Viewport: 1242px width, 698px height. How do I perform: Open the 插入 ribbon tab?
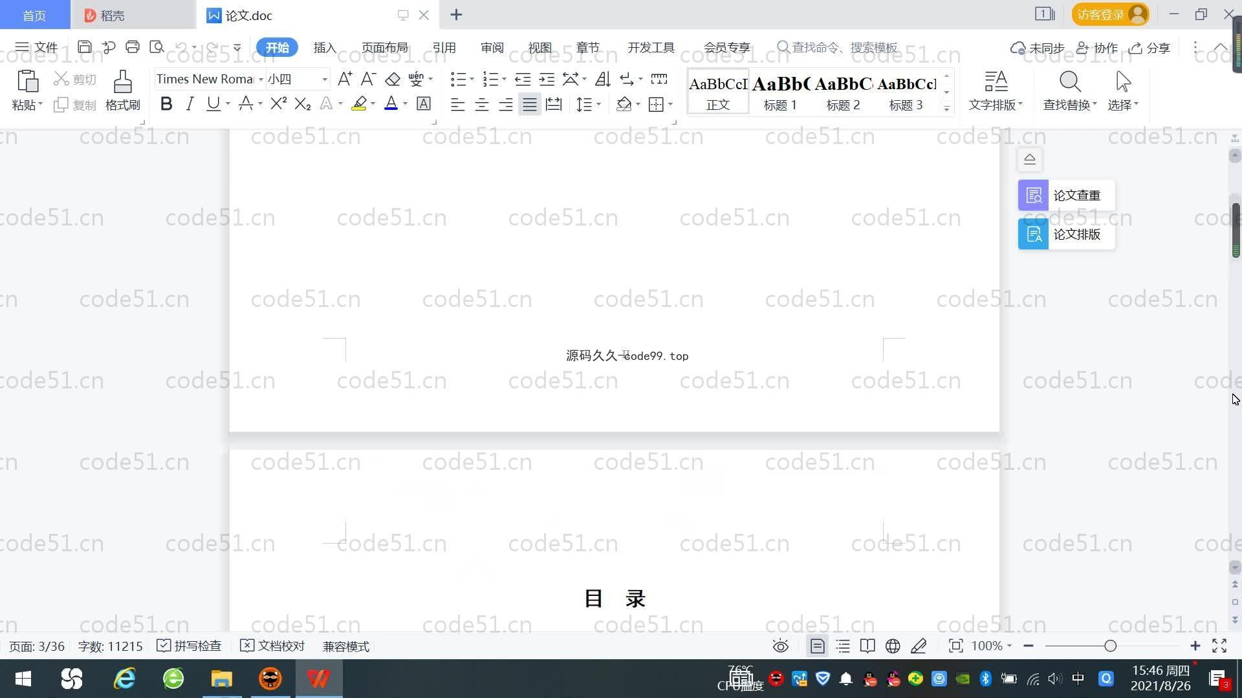coord(325,48)
